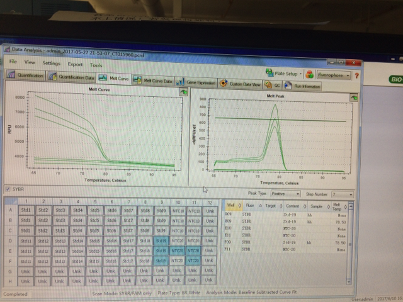Image resolution: width=403 pixels, height=302 pixels.
Task: Click the Melt Curve tab icon
Action: tap(103, 78)
